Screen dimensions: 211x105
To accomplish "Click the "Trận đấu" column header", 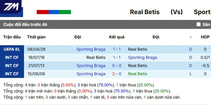I will [12, 37].
